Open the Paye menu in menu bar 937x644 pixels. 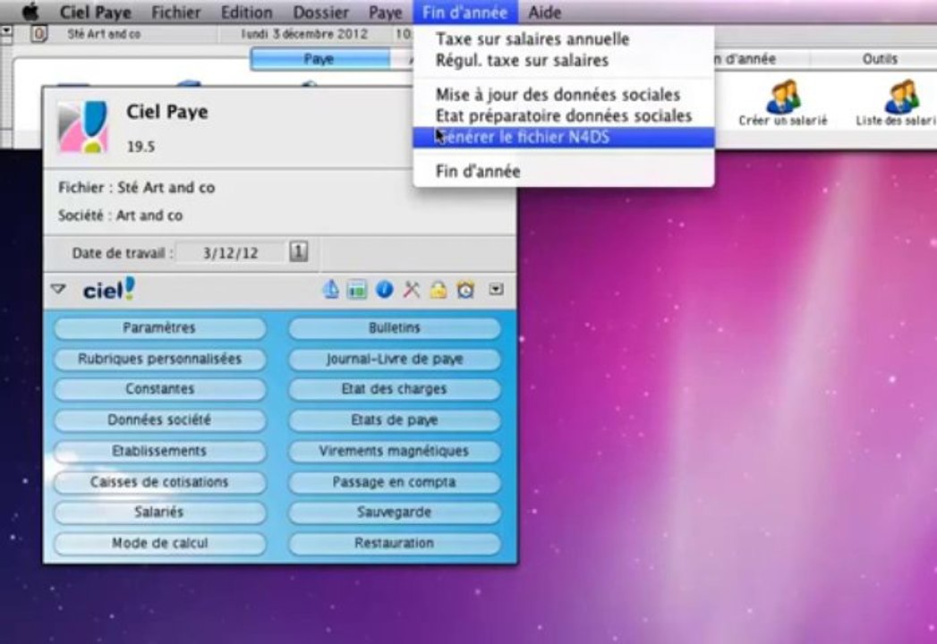[385, 12]
